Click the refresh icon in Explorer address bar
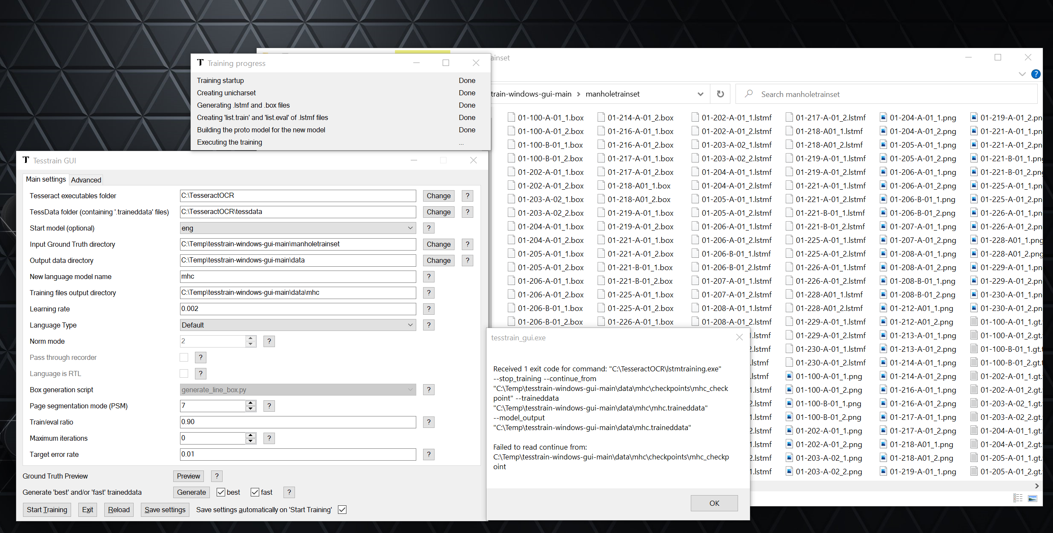This screenshot has width=1053, height=533. (720, 94)
